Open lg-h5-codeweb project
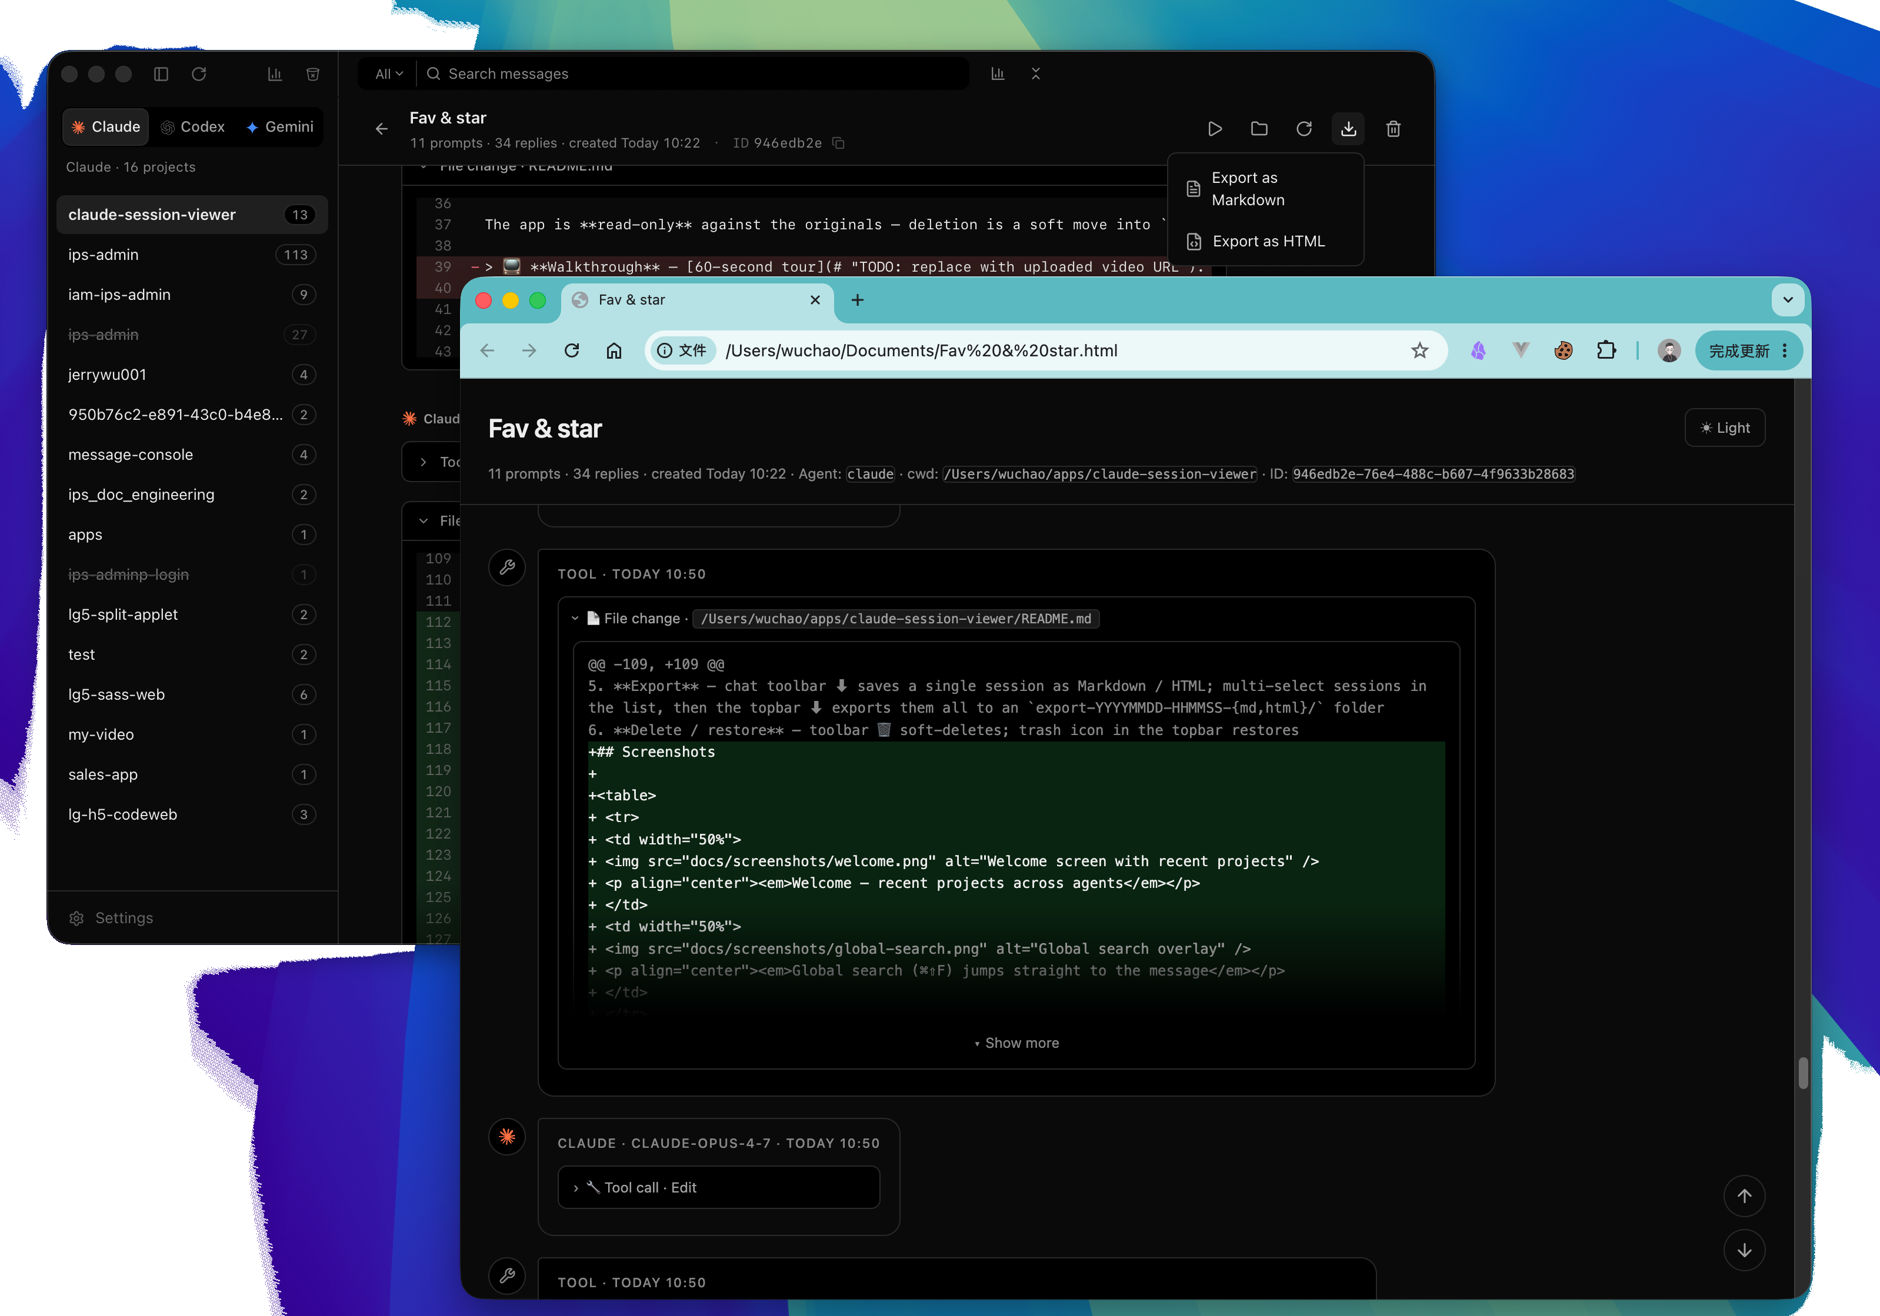Viewport: 1880px width, 1316px height. (x=192, y=814)
